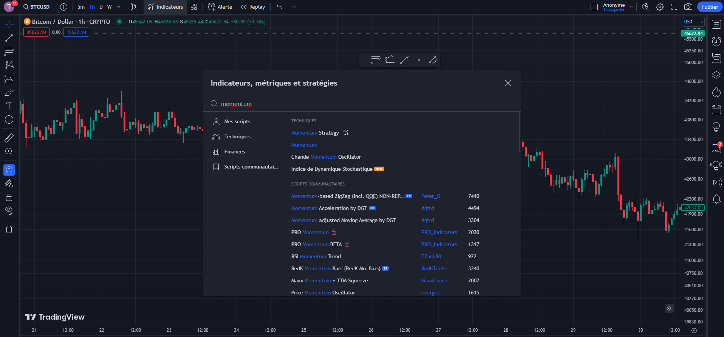Screen dimensions: 724x337
Task: Open the chart settings gear
Action: [x=660, y=7]
